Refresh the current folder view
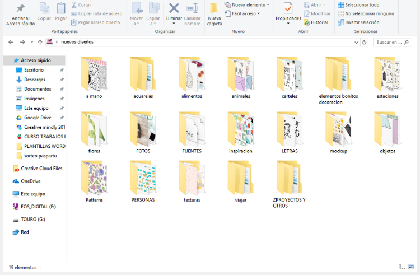This screenshot has height=275, width=420. click(365, 43)
